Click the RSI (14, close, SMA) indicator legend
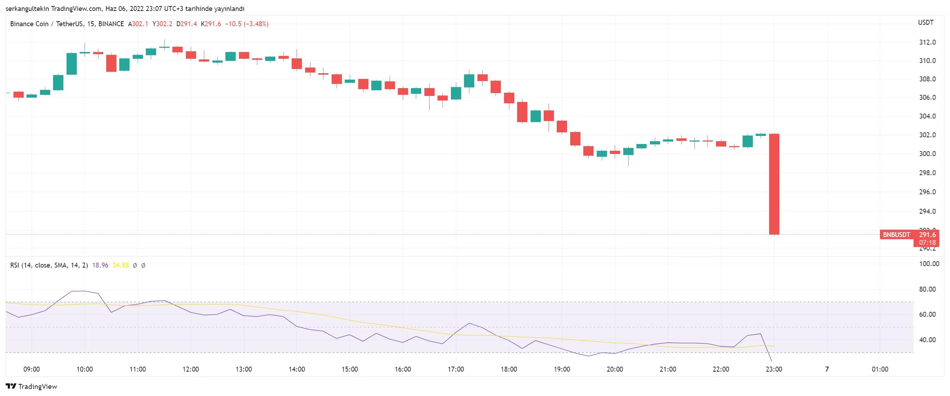Viewport: 950px width, 396px height. click(x=49, y=265)
